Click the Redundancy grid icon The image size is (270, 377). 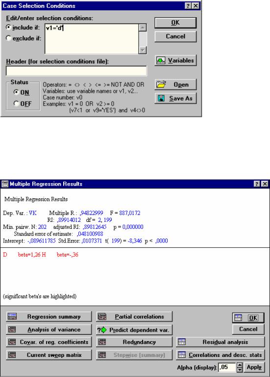tap(102, 342)
